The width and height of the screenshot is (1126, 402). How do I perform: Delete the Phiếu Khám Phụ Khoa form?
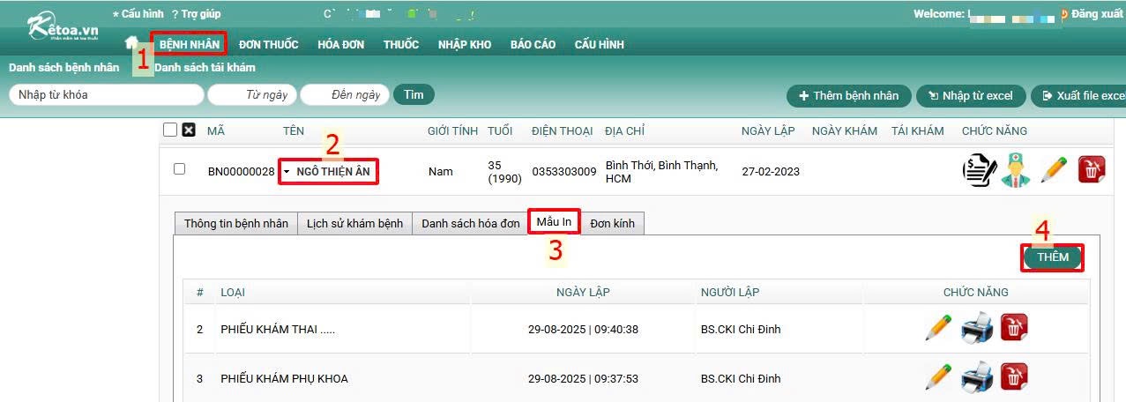(1014, 377)
